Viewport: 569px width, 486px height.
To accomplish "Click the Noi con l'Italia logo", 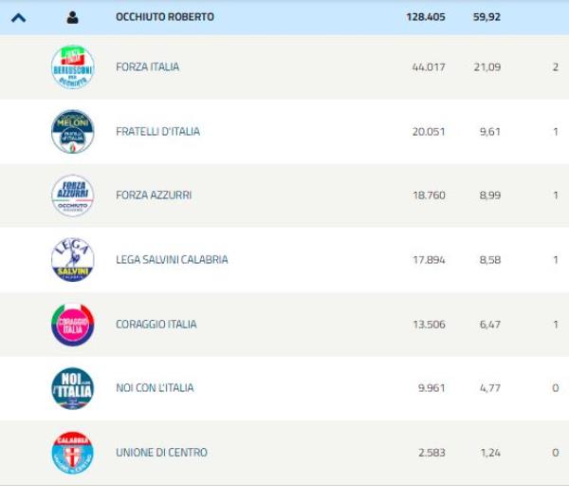I will click(x=72, y=388).
